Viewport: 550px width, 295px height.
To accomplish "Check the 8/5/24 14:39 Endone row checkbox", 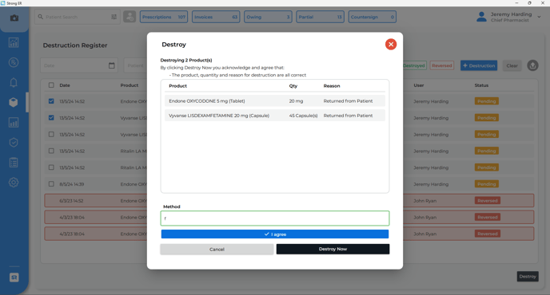I will tap(51, 184).
